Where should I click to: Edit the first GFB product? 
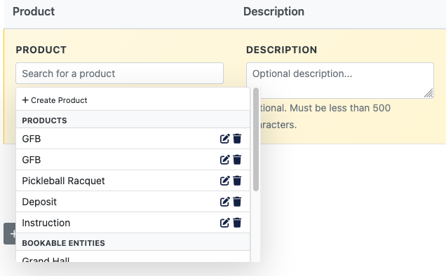224,139
